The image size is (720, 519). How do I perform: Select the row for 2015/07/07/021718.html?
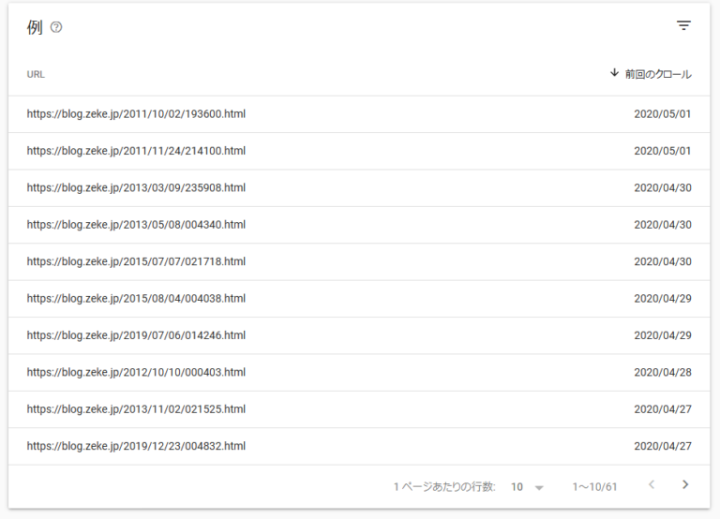(136, 261)
